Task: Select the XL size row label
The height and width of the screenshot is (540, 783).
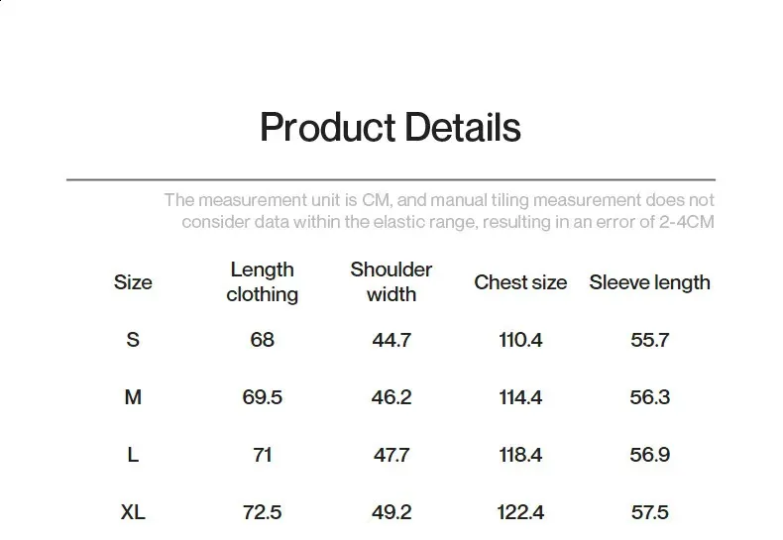Action: pos(133,512)
